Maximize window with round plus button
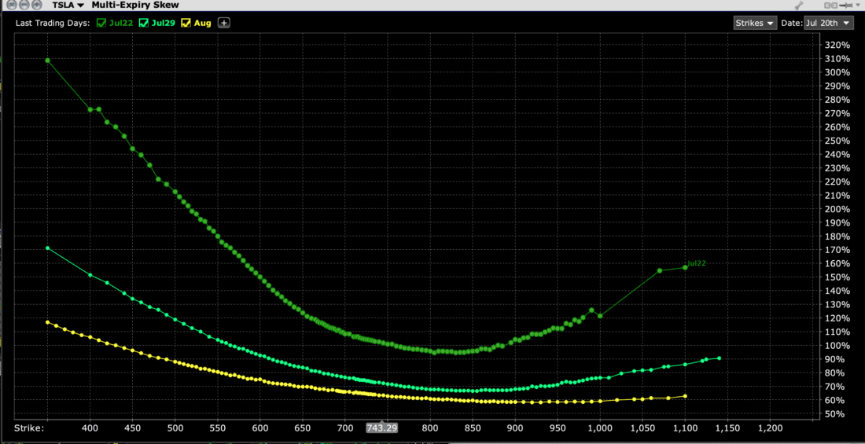The width and height of the screenshot is (865, 444). (x=37, y=5)
